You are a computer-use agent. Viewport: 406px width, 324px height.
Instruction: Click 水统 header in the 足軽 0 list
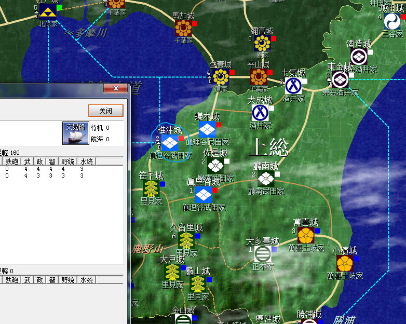click(x=87, y=280)
